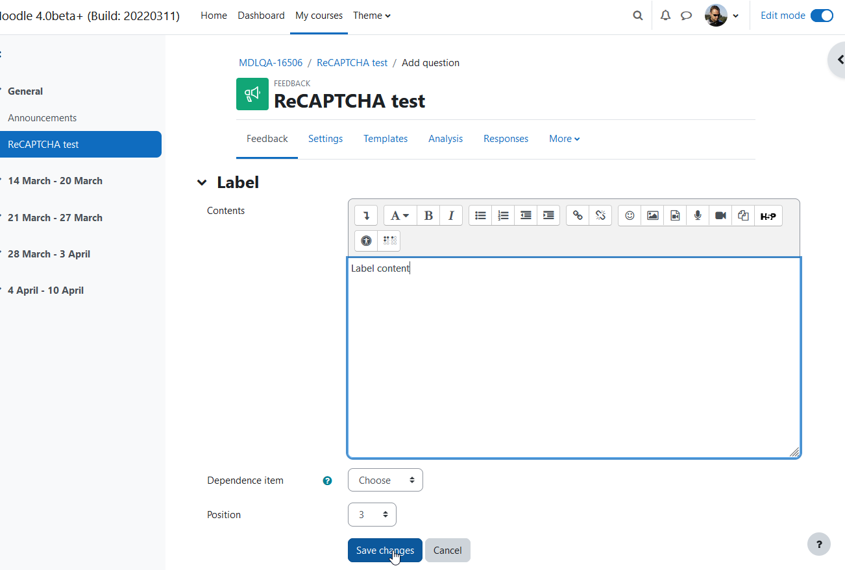Record audio with microphone icon
Image resolution: width=845 pixels, height=570 pixels.
[698, 215]
